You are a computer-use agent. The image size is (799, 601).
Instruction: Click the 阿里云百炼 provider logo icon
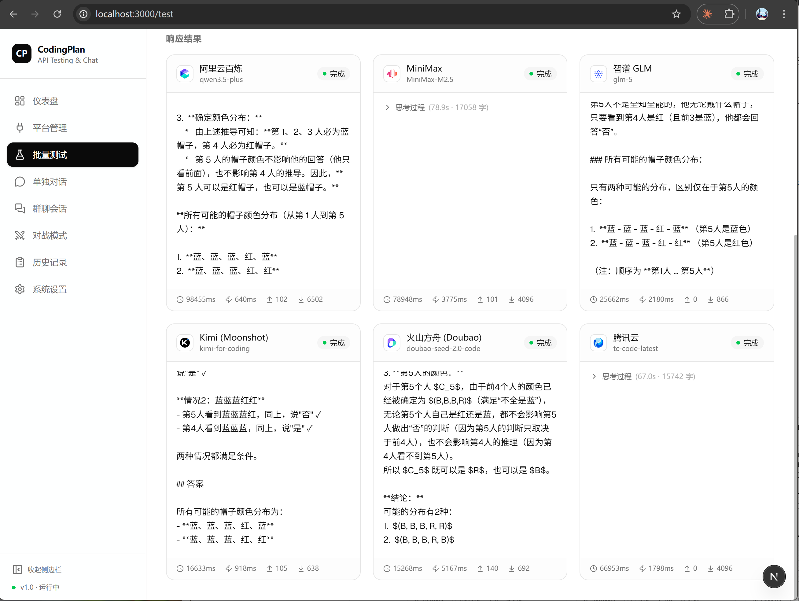185,74
